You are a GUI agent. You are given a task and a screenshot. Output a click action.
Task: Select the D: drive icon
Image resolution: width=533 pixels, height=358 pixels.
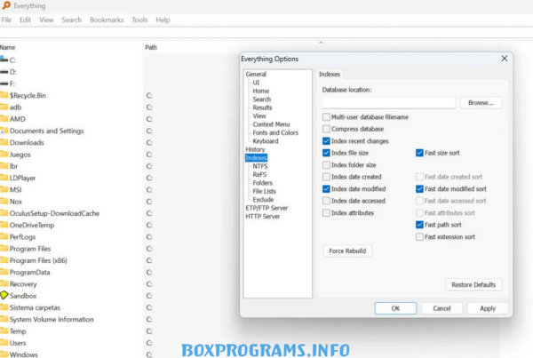click(x=4, y=72)
